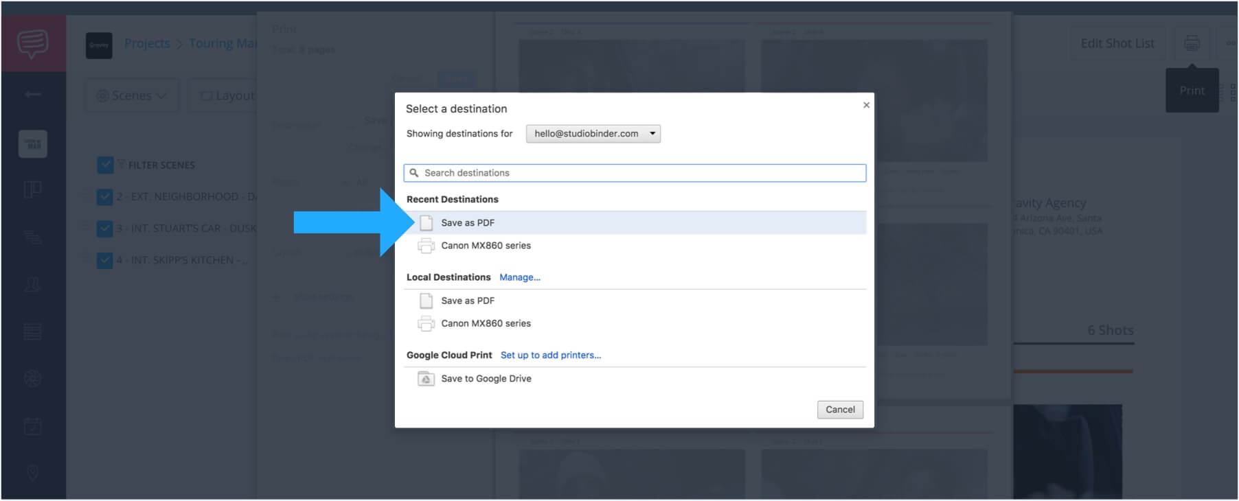
Task: Click the printer icon in the top toolbar
Action: [1192, 43]
